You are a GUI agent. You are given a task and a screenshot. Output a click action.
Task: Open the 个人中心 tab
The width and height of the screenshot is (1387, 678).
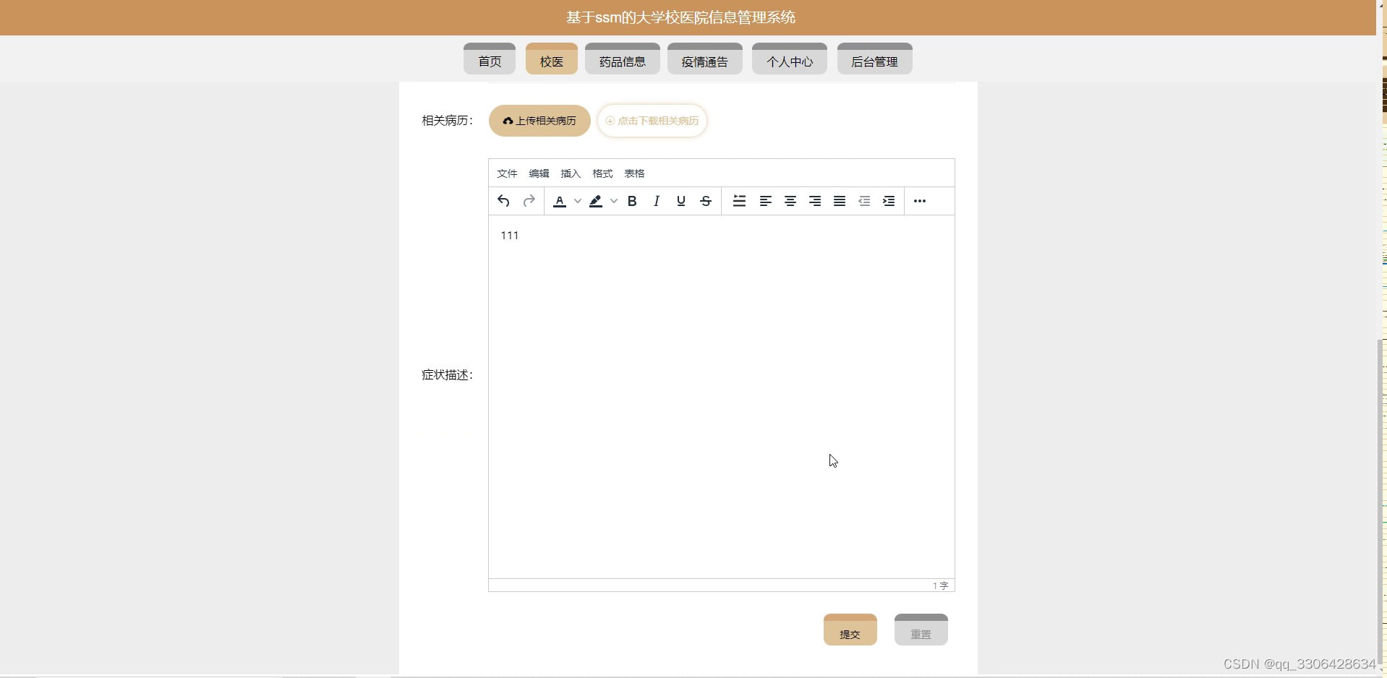tap(790, 59)
